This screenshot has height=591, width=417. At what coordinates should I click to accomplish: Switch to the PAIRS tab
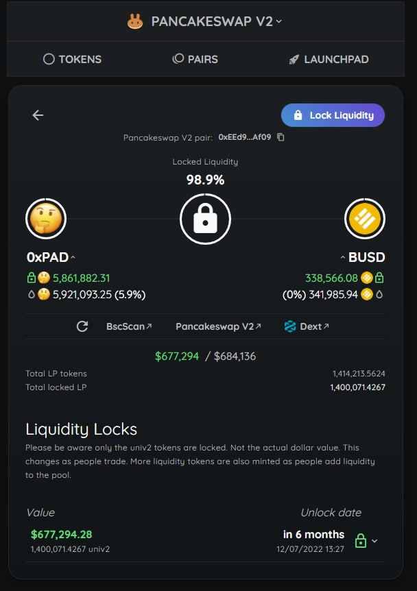click(x=195, y=59)
